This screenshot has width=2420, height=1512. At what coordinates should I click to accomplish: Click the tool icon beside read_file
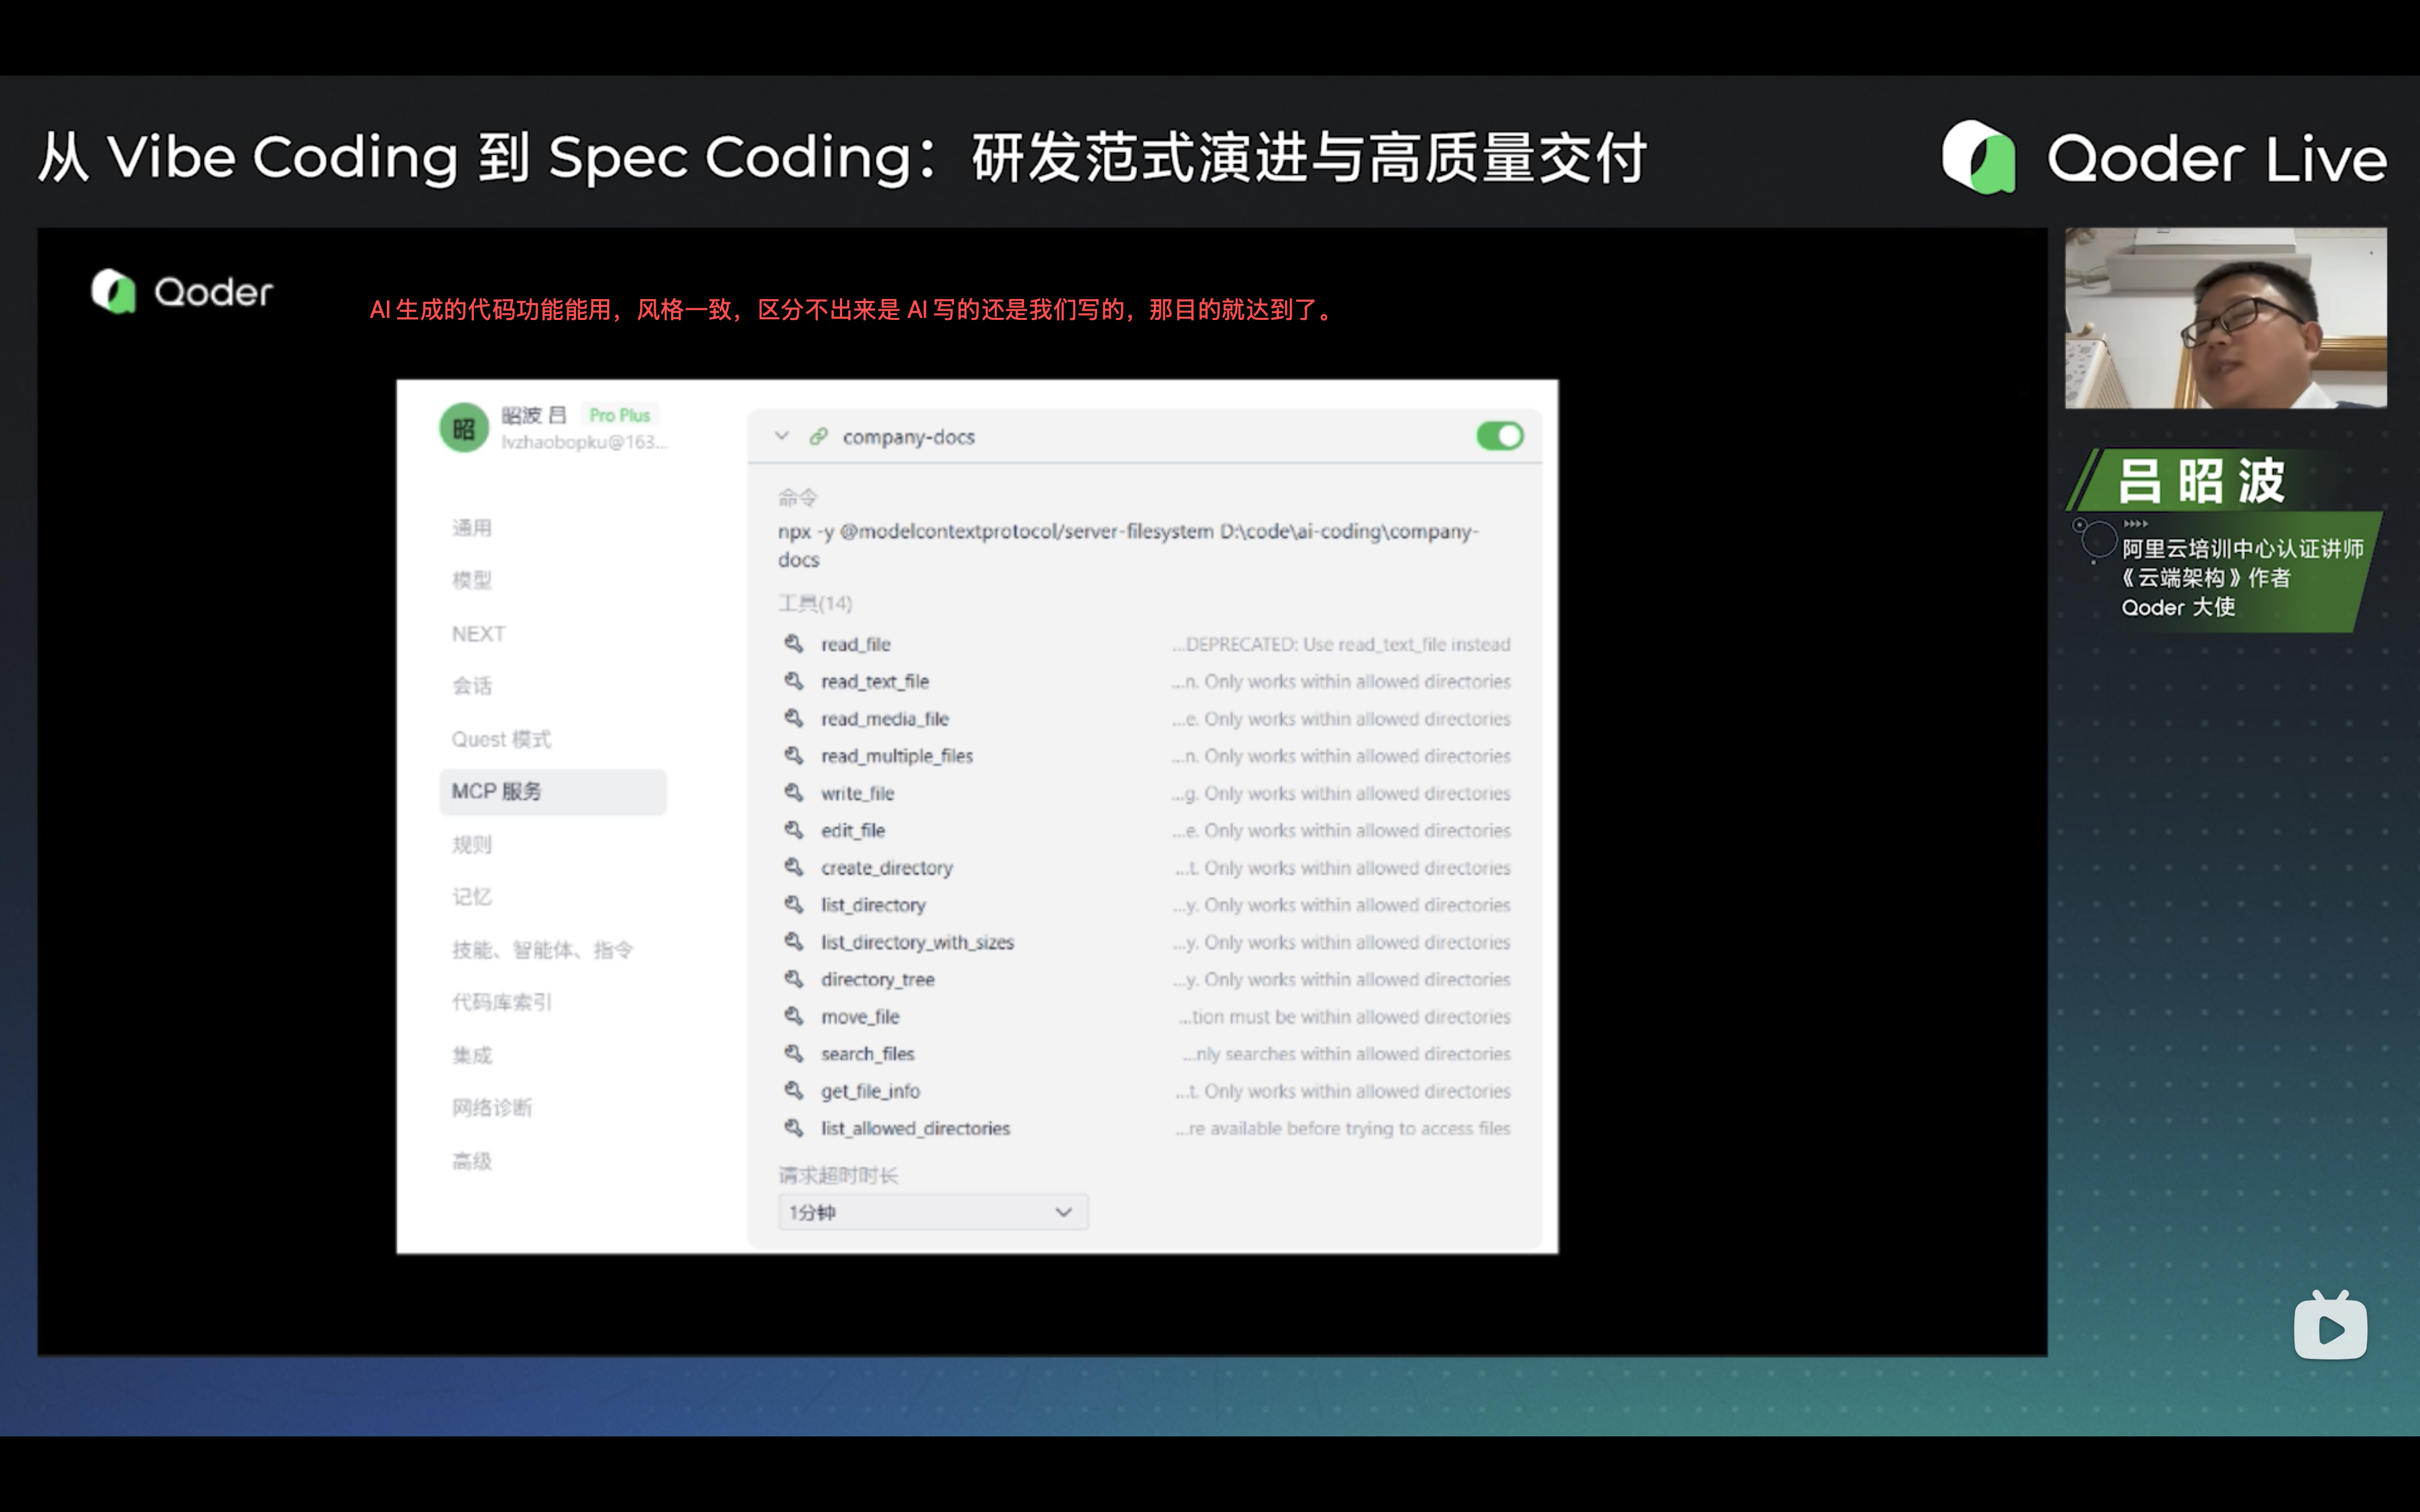(x=794, y=643)
